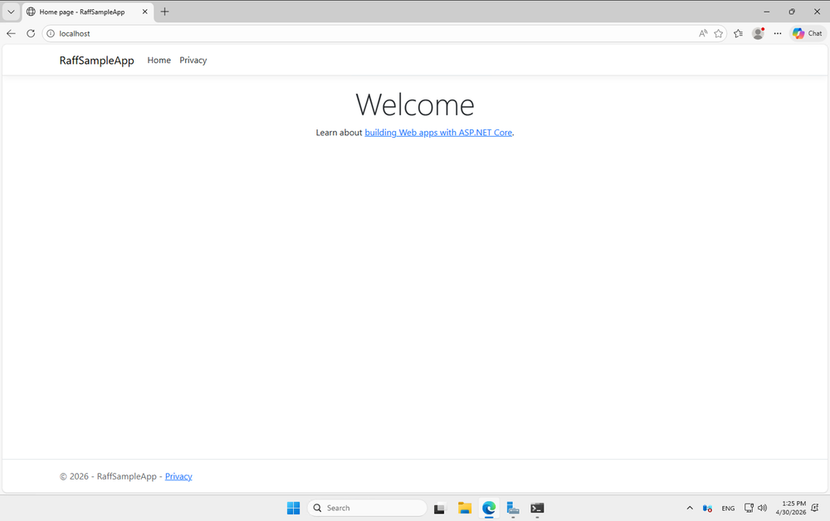Screen dimensions: 830x521
Task: Follow the building Web apps link
Action: [x=438, y=133]
